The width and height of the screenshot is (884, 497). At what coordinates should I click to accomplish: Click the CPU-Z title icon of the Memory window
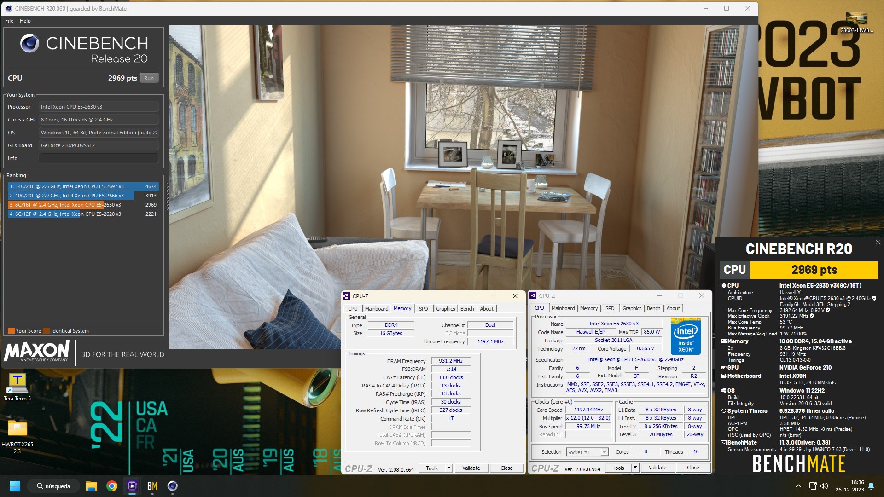347,296
